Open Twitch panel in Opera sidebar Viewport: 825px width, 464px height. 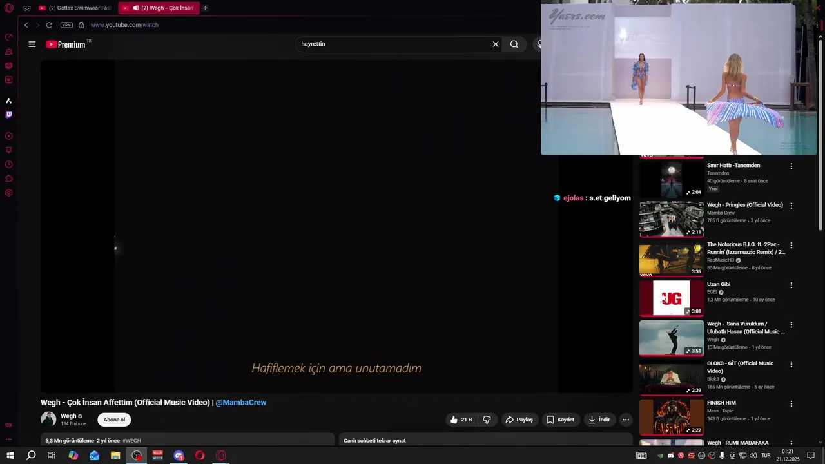point(9,115)
